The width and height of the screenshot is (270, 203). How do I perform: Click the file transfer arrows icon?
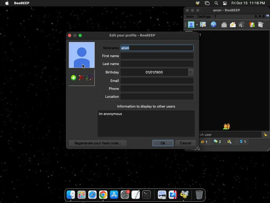(252, 25)
